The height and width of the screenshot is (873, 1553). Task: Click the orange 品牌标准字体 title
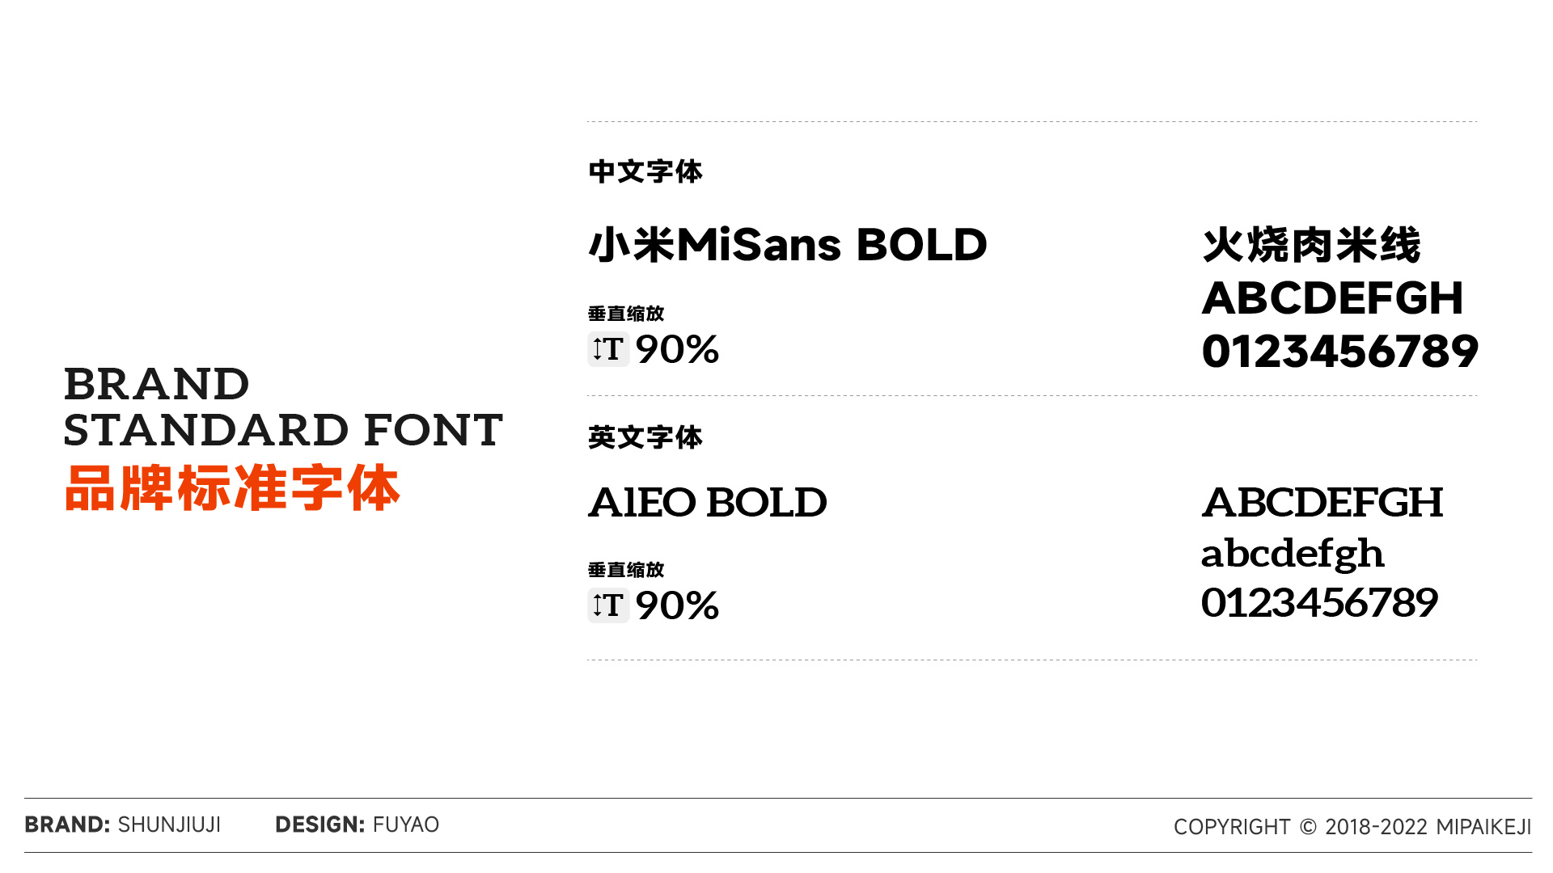(x=233, y=488)
